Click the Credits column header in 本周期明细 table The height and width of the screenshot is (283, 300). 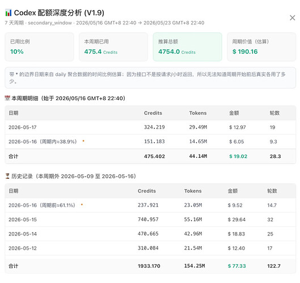153,113
